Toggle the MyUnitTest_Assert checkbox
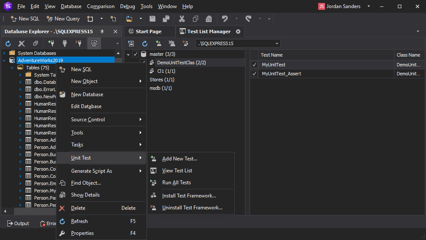 (x=254, y=74)
